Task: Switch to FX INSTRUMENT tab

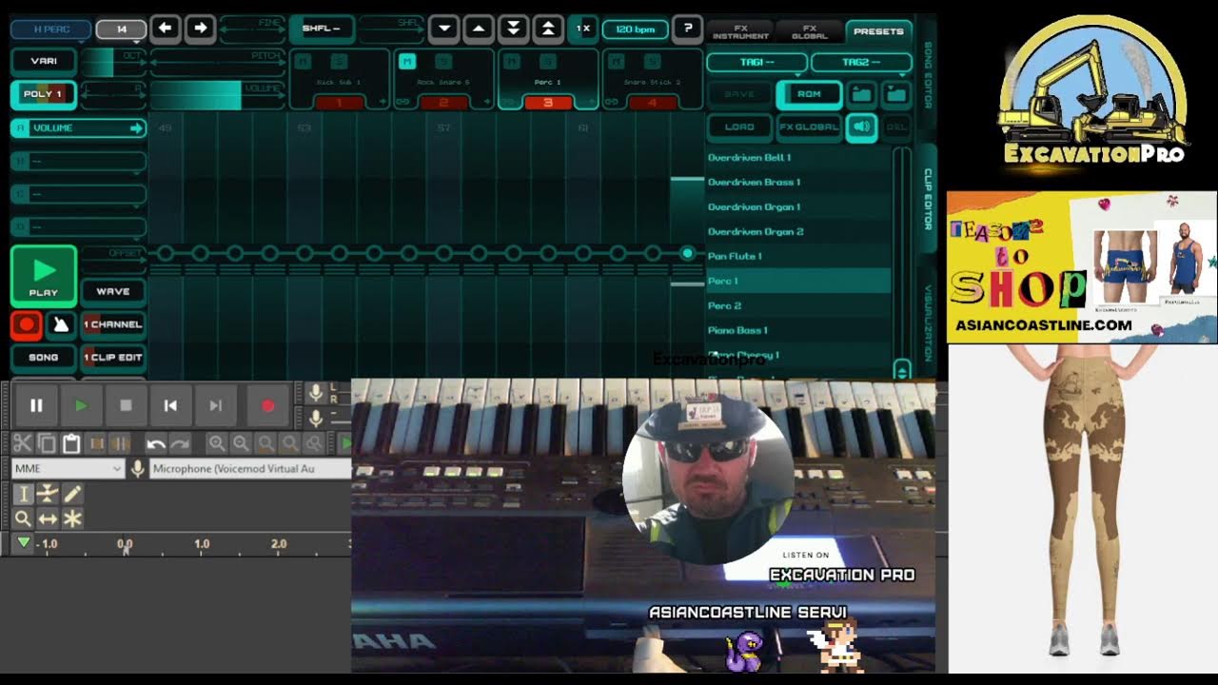Action: coord(739,31)
